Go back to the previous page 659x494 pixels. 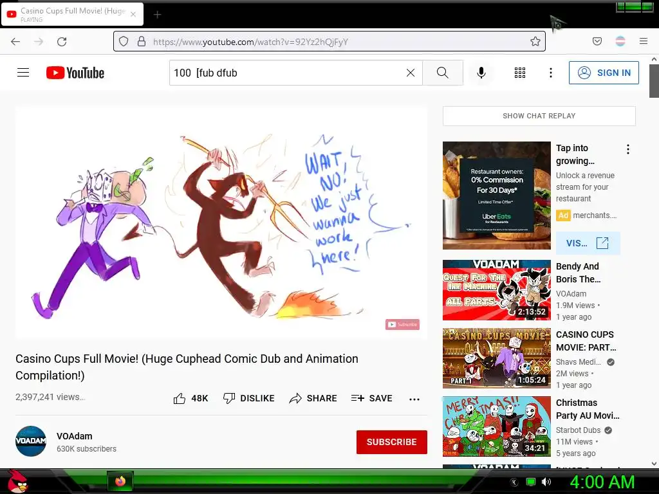coord(15,42)
